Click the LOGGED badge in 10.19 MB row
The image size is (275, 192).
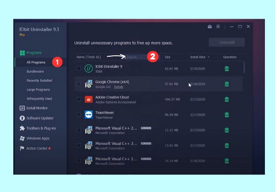tap(146, 159)
